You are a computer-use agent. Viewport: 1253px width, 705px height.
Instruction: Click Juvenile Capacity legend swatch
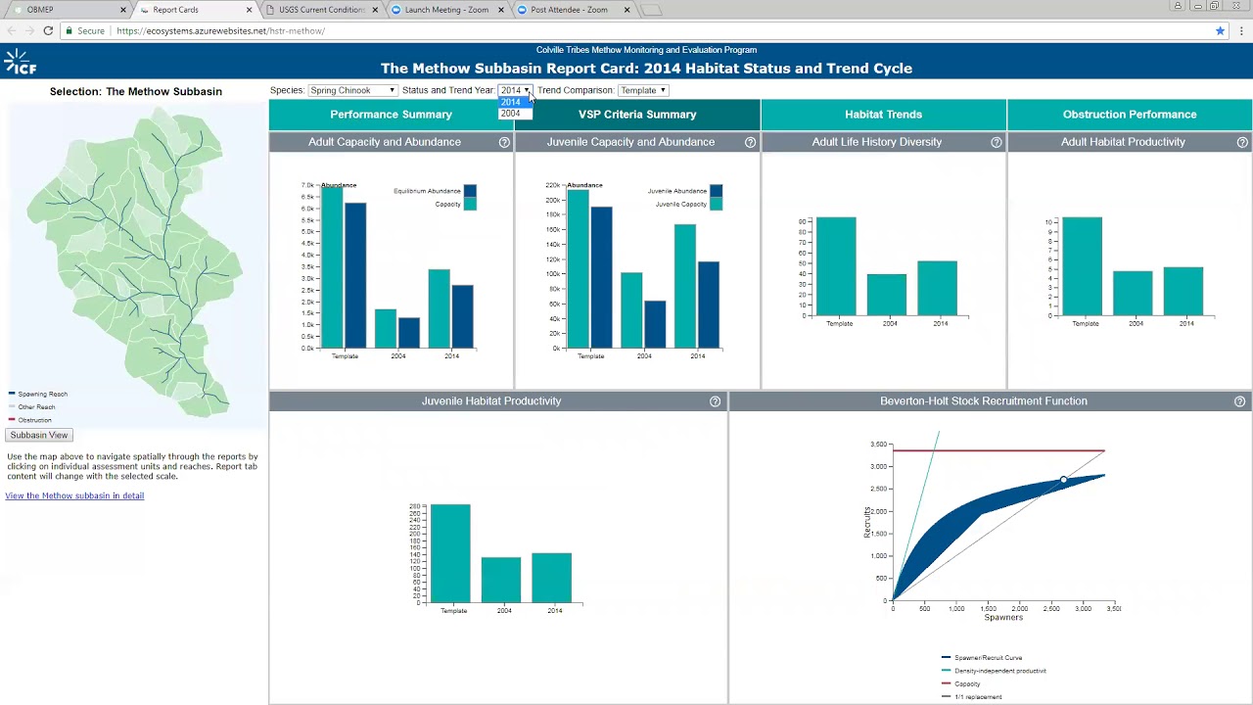point(717,204)
